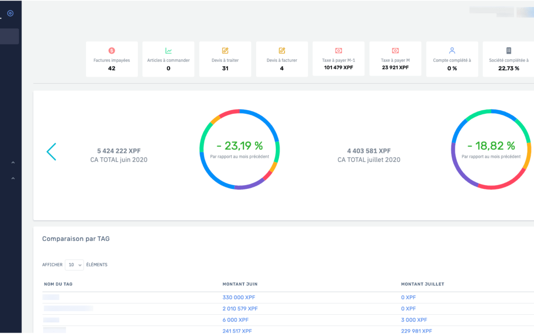Click the Taxe à payer M money icon

[x=395, y=50]
